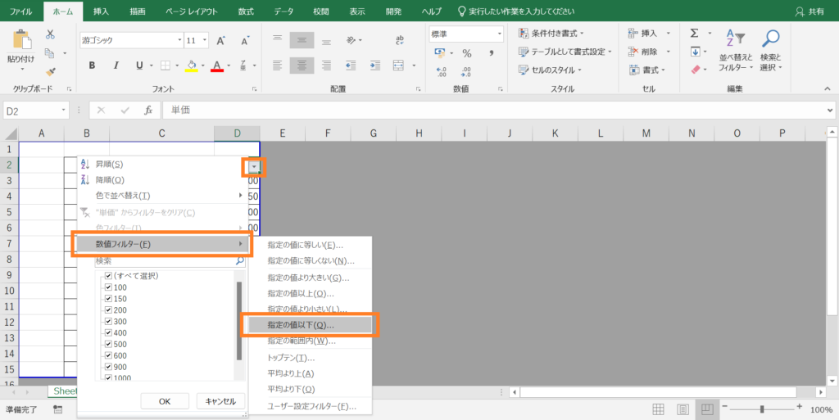Open Conditional Formatting (条件付き書式) dropdown
This screenshot has width=839, height=420.
click(x=551, y=34)
